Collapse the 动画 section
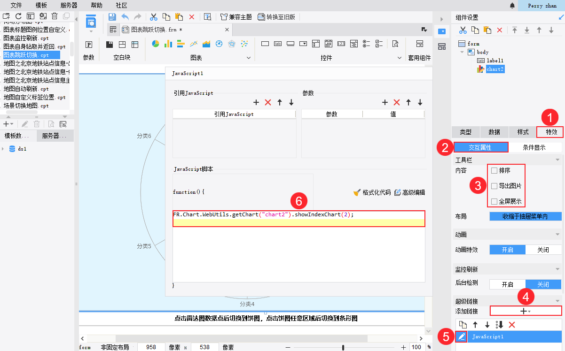565x351 pixels. click(557, 234)
